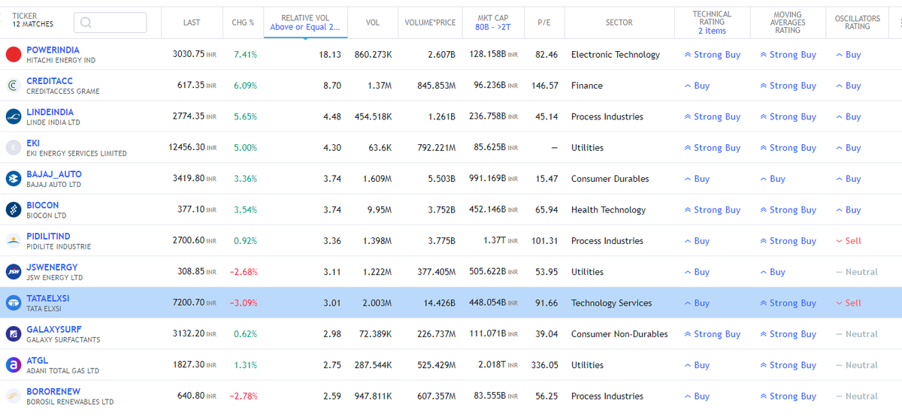Screen dimensions: 902x416
Task: Sort by the CHG % column header
Action: click(243, 23)
